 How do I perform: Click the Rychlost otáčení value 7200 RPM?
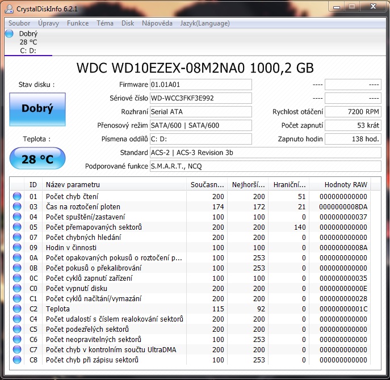(x=353, y=112)
